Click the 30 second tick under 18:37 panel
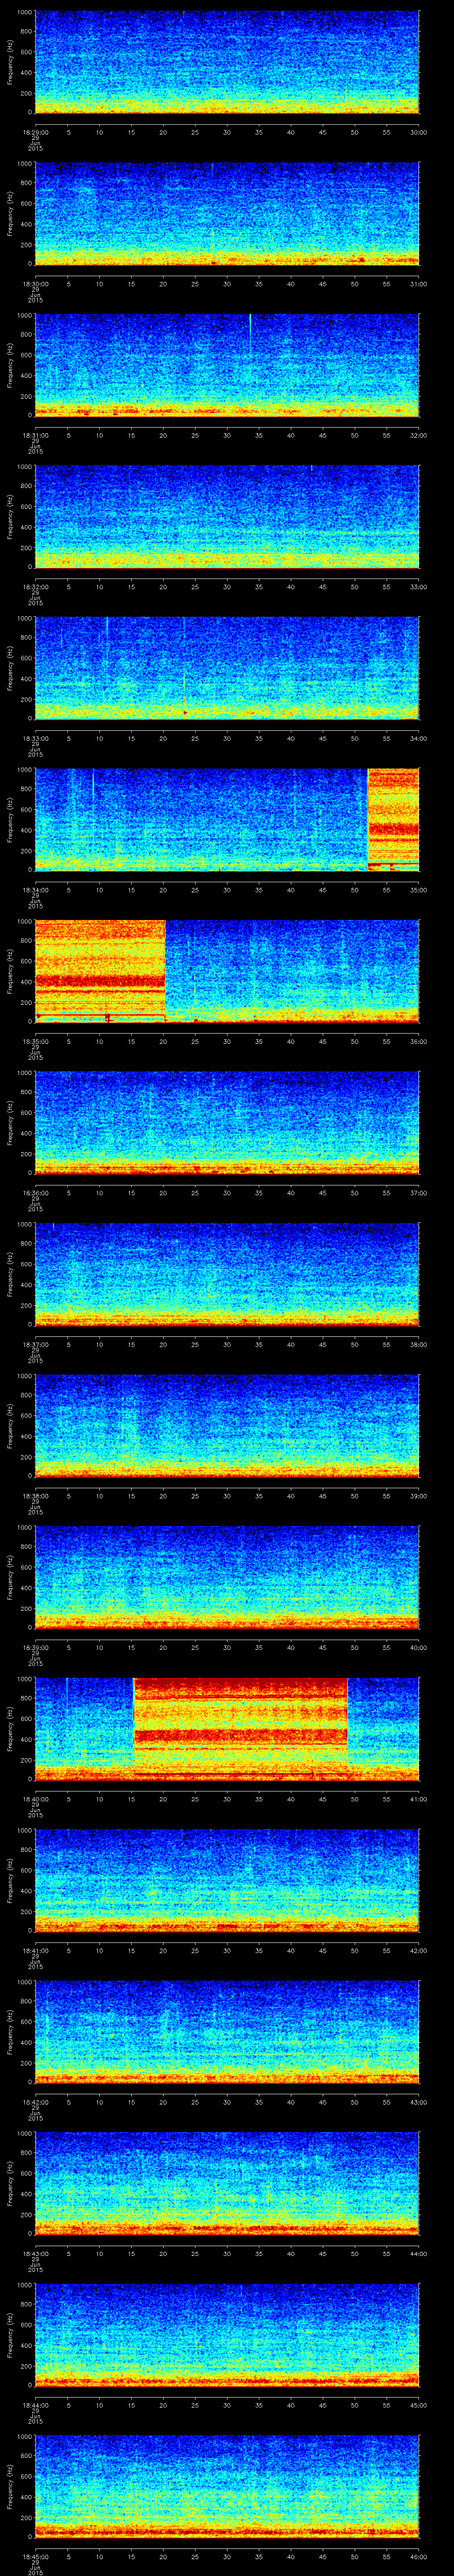Screen dimensions: 454x2576 click(227, 1344)
